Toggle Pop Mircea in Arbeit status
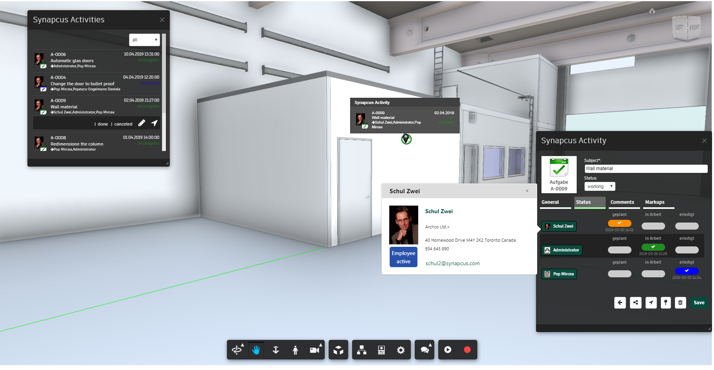Viewport: 714px width, 370px height. (653, 274)
